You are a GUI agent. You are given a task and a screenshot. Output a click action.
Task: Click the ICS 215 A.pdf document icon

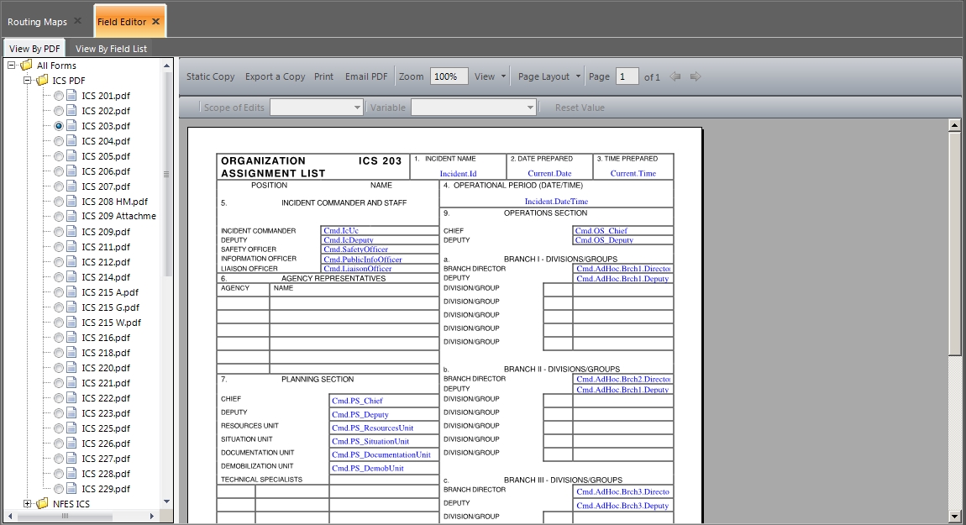71,292
